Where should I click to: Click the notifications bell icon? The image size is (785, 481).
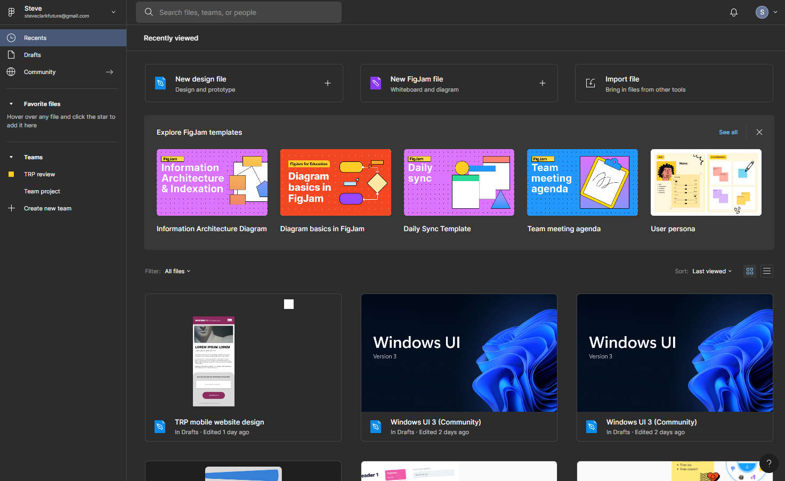click(734, 12)
